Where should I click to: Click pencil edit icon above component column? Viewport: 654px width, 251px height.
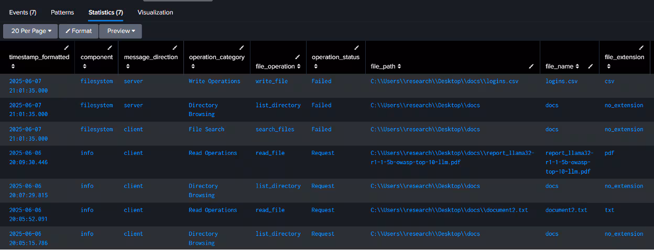tap(111, 48)
